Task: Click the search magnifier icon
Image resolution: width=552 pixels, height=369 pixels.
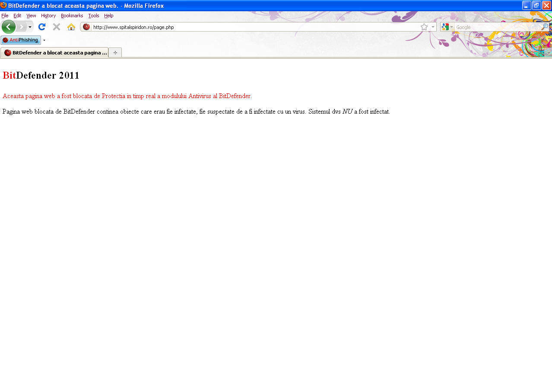Action: (x=545, y=27)
